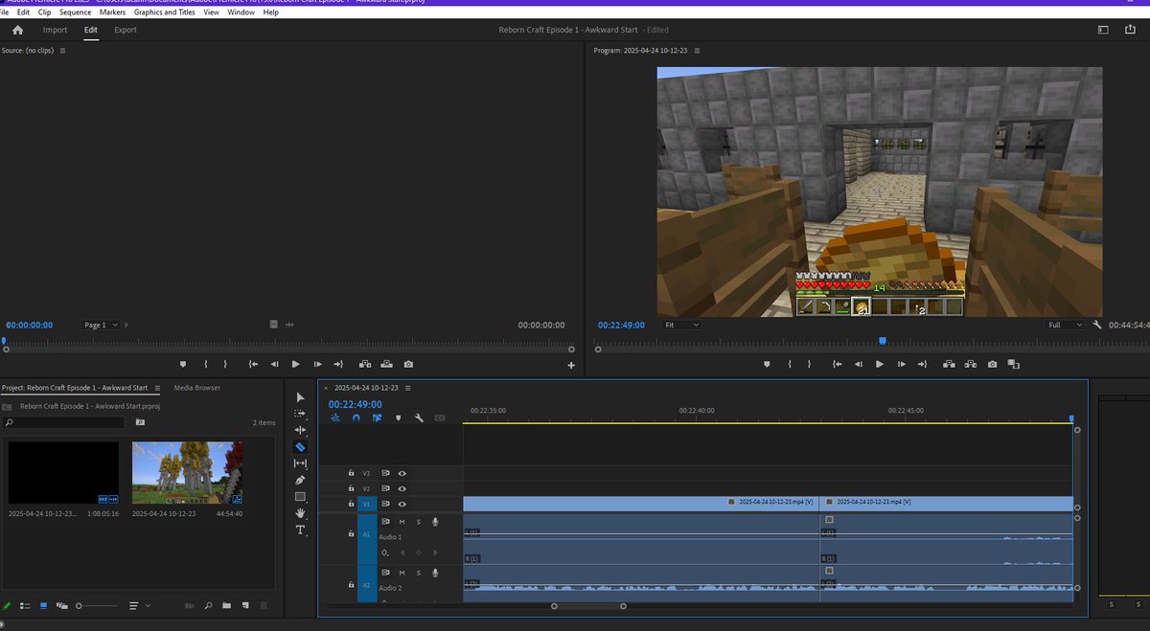Open sort icons dropdown in Project panel
The width and height of the screenshot is (1150, 631).
139,605
